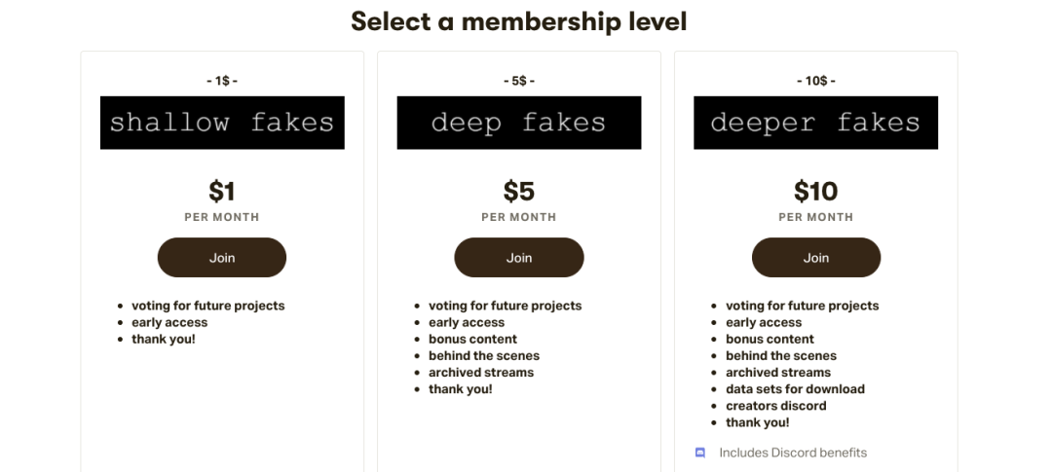Join the $10 deeper fakes tier
Viewport: 1052px width, 472px height.
click(x=816, y=258)
